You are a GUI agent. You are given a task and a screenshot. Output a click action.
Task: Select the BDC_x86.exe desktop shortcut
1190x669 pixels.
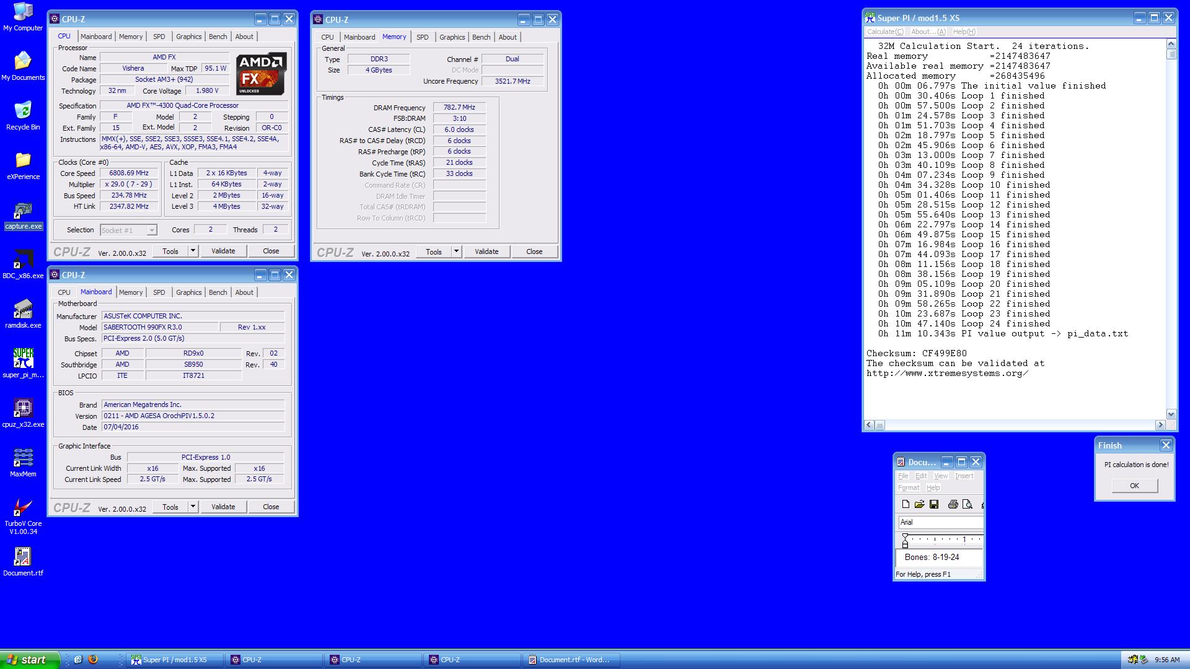click(x=23, y=265)
